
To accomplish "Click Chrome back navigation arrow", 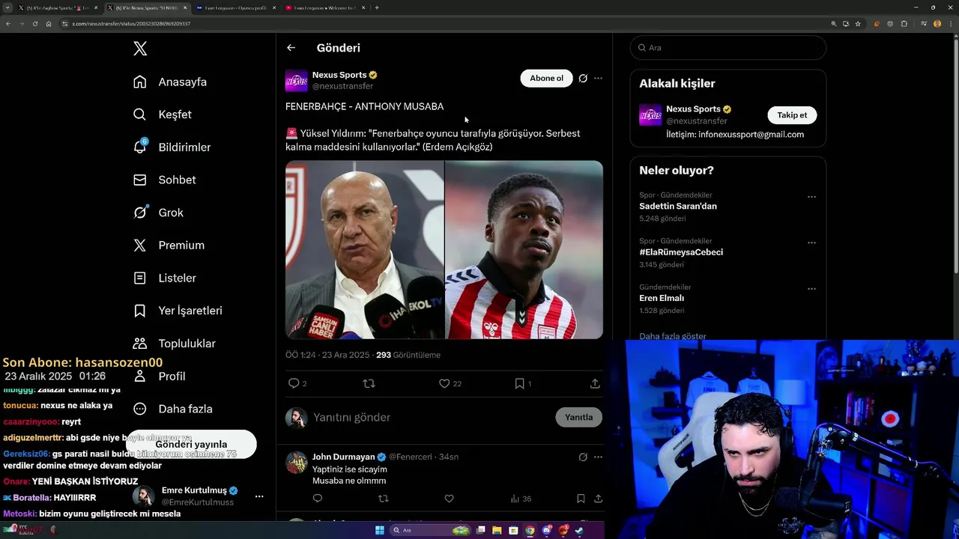I will tap(7, 24).
